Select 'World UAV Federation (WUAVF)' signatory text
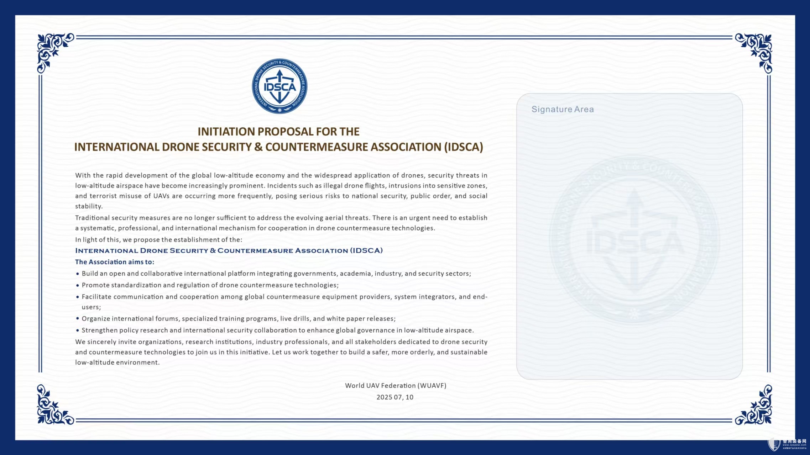The width and height of the screenshot is (810, 455). click(396, 386)
